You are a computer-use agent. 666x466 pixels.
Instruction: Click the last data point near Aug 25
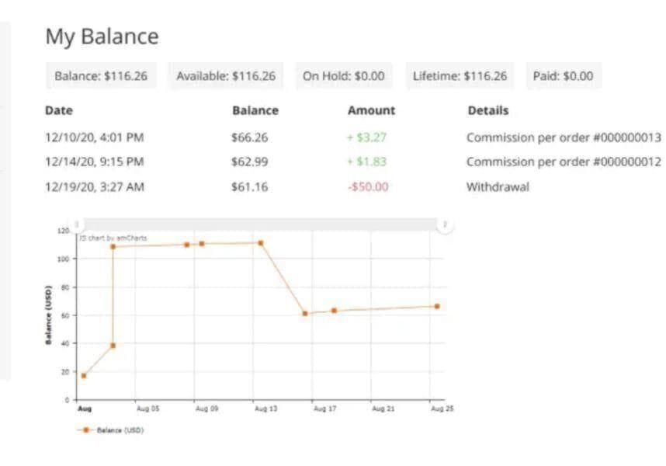(x=437, y=307)
